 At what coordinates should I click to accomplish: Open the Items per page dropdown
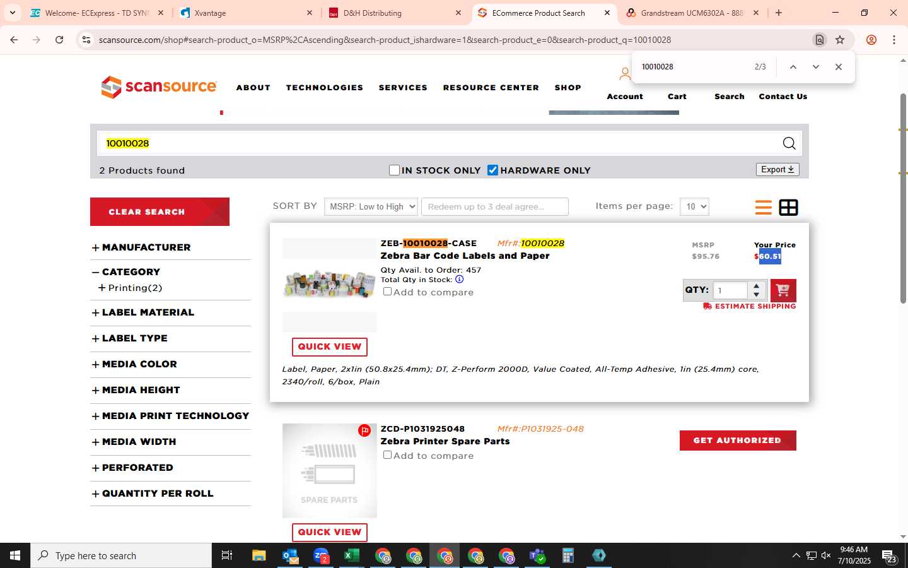tap(694, 206)
